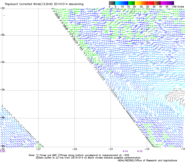Click the "Rapidsact Corrected Winds(12.5KM)" title text
The height and width of the screenshot is (162, 185).
point(29,4)
